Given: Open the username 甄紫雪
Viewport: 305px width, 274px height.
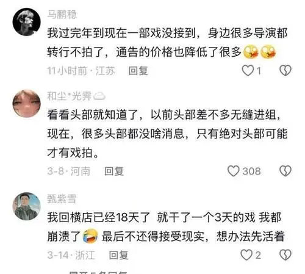Looking at the screenshot, I should tap(62, 199).
